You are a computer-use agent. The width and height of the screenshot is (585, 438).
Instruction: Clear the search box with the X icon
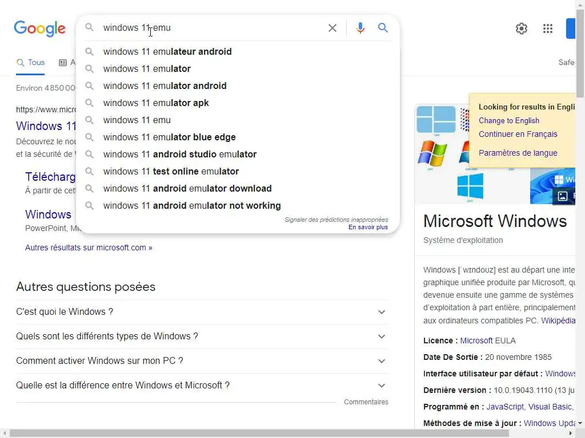pyautogui.click(x=332, y=28)
